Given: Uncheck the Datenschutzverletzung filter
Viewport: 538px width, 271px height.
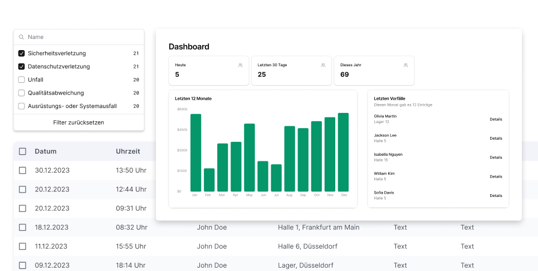Looking at the screenshot, I should [x=21, y=67].
